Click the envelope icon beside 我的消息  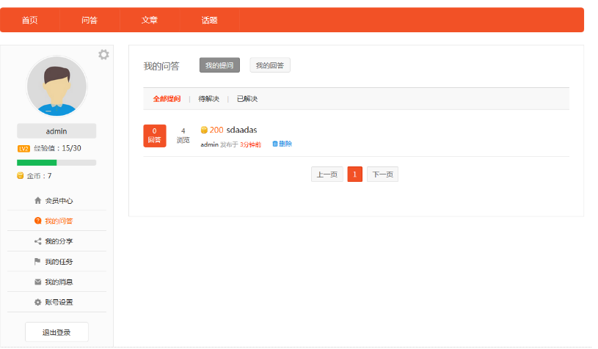click(37, 282)
